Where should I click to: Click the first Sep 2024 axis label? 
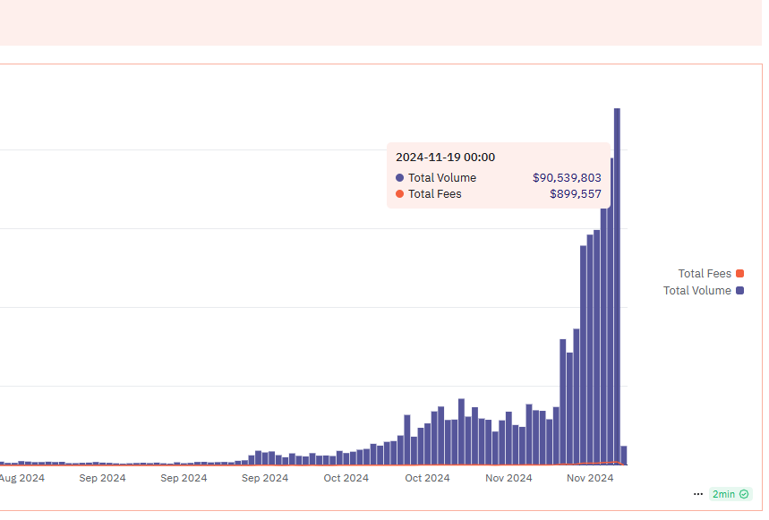point(102,478)
